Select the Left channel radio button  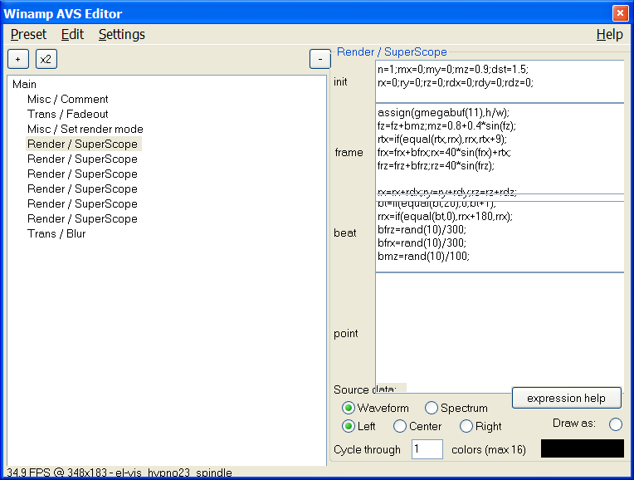(349, 426)
